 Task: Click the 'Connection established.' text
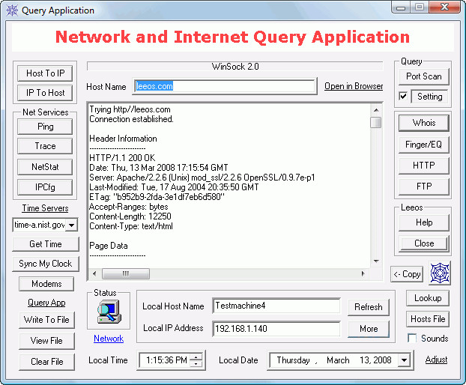pyautogui.click(x=131, y=119)
